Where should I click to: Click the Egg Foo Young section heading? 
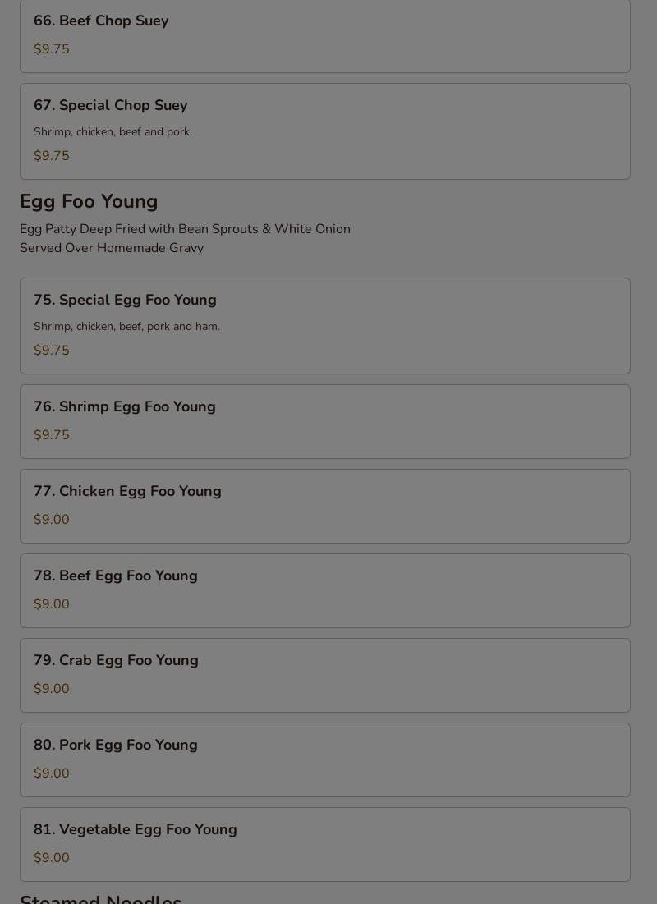coord(89,202)
